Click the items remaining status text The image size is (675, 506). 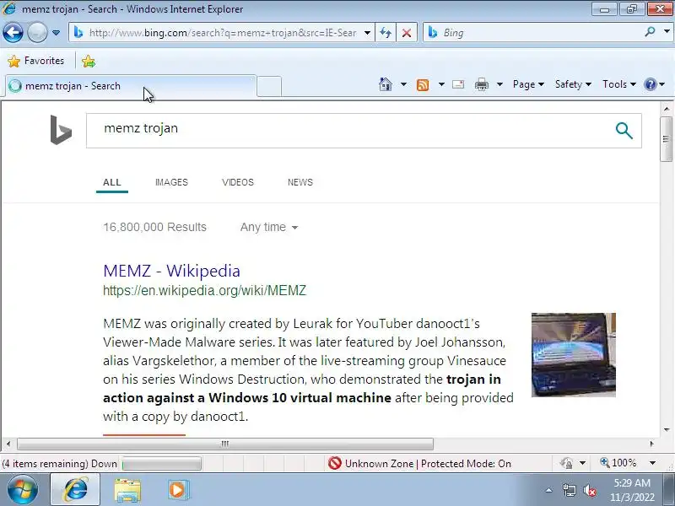(x=59, y=464)
